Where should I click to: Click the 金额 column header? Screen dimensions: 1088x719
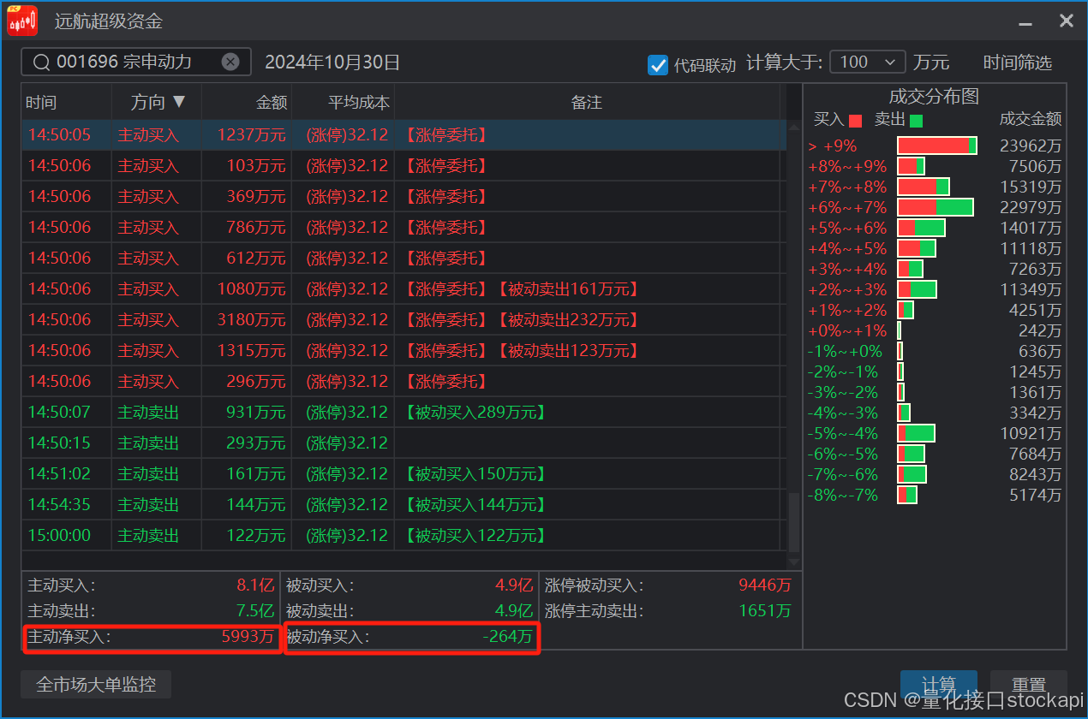click(272, 103)
